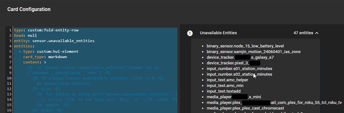This screenshot has height=113, width=344.
Task: Click line number 10 in the editor gutter
Action: tap(9, 78)
